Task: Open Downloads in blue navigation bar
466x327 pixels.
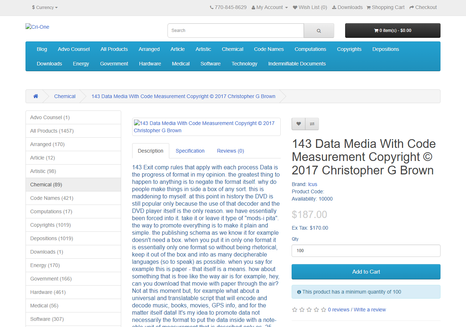Action: [x=50, y=64]
